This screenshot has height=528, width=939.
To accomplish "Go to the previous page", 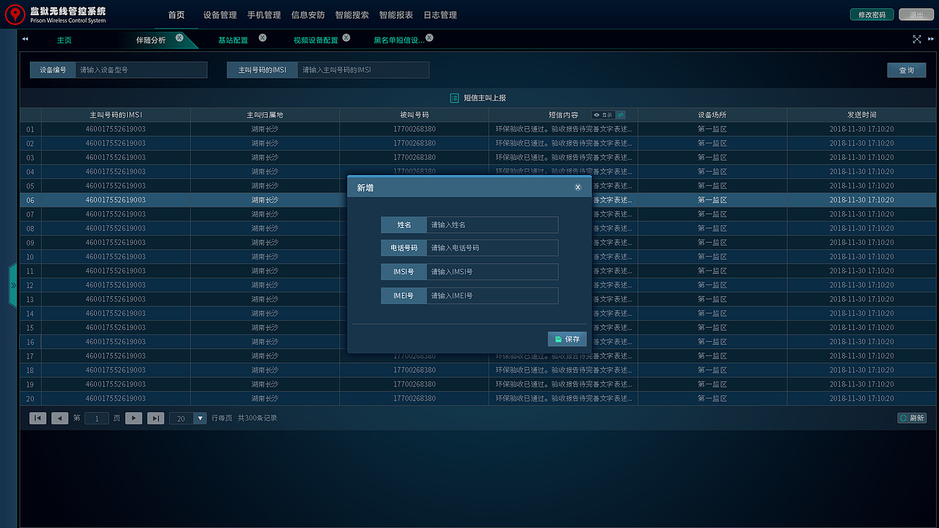I will coord(59,418).
